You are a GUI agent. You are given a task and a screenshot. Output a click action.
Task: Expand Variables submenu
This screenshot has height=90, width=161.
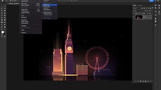coord(31,26)
